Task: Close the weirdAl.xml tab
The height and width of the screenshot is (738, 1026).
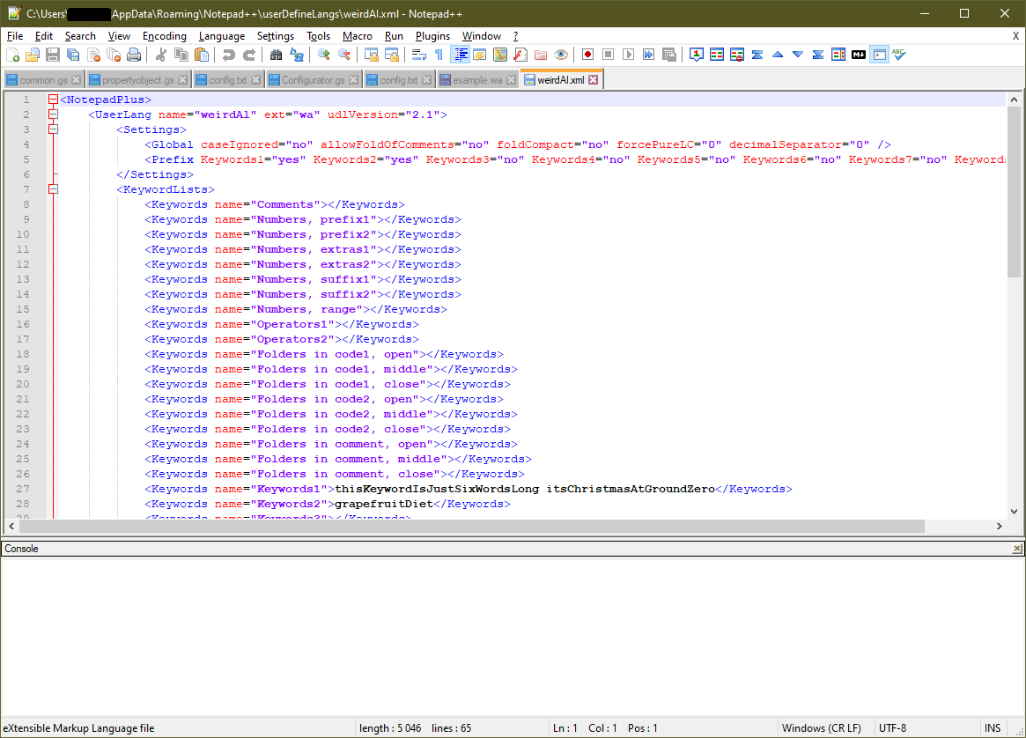Action: (594, 80)
